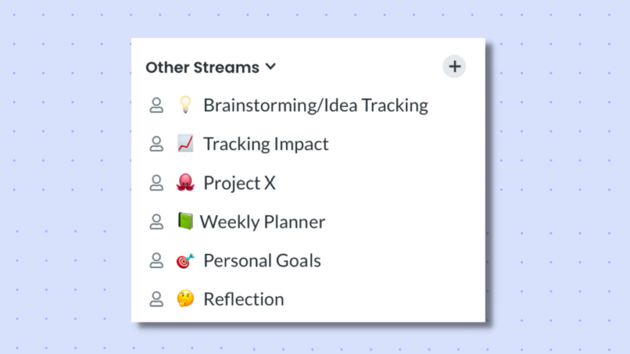Click the plus button to add stream
The image size is (630, 354).
[x=454, y=66]
